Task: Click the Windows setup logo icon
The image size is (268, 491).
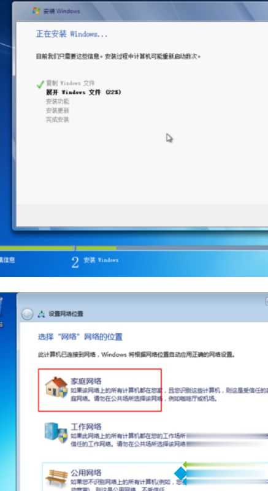Action: (36, 11)
